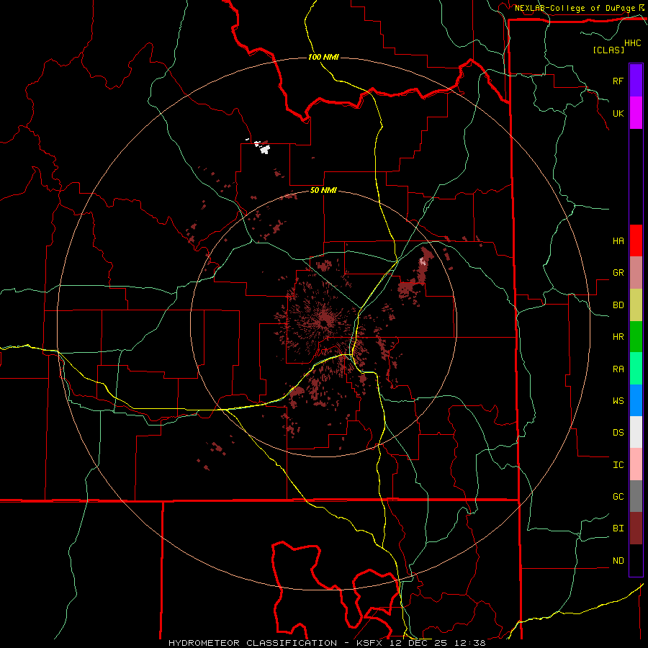The image size is (648, 648).
Task: Click the "RA" legend label
Action: [x=618, y=369]
